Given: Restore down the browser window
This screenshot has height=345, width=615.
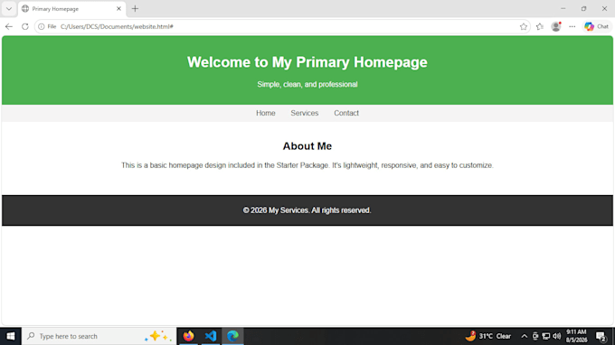Looking at the screenshot, I should click(x=583, y=9).
